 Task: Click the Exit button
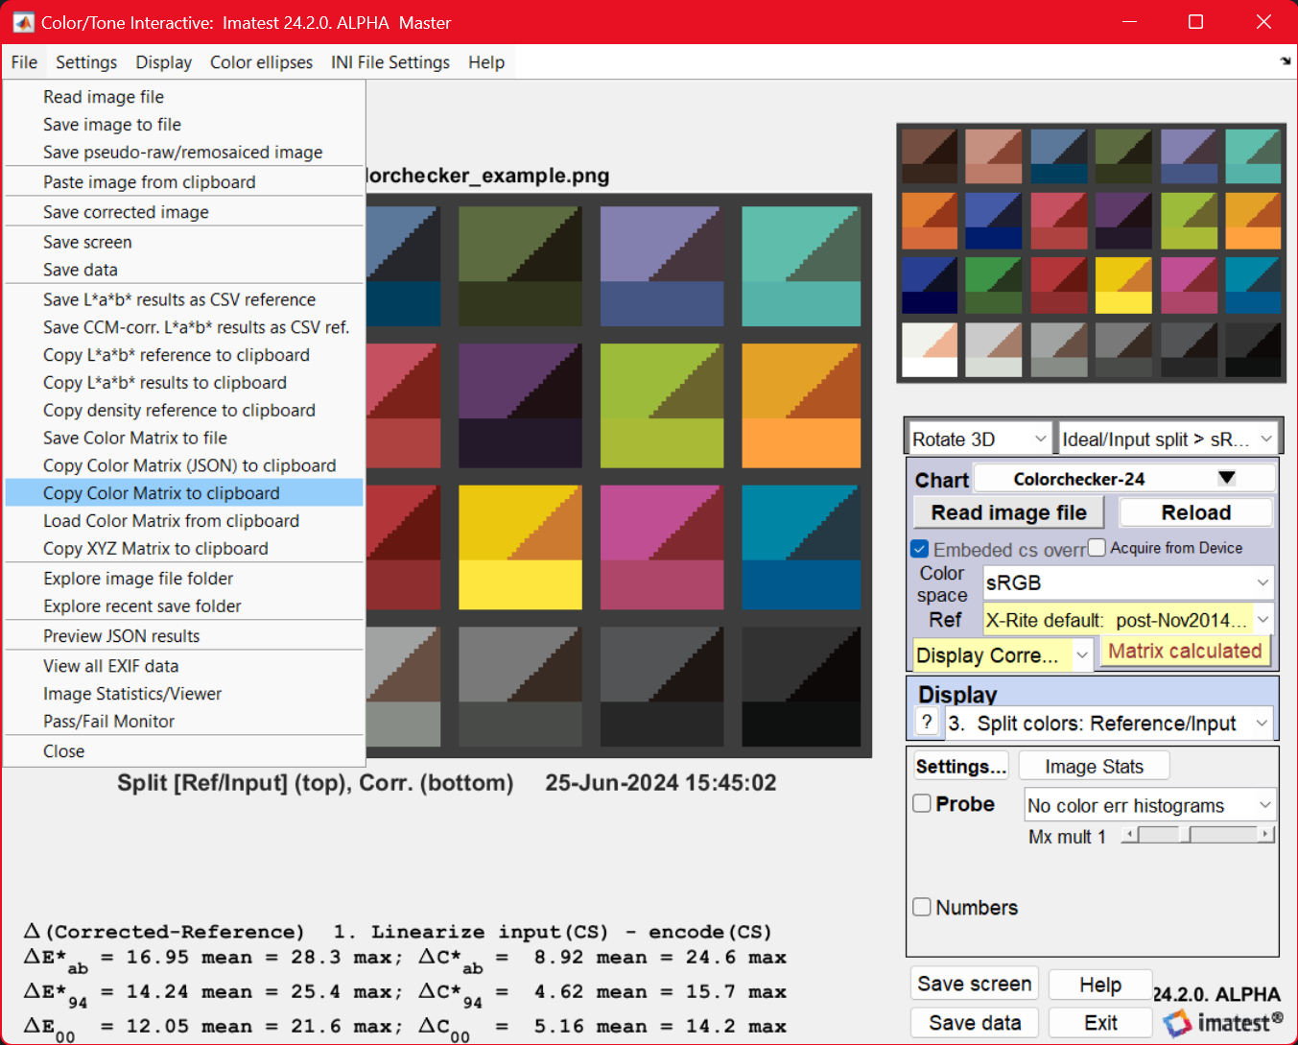click(1099, 1023)
